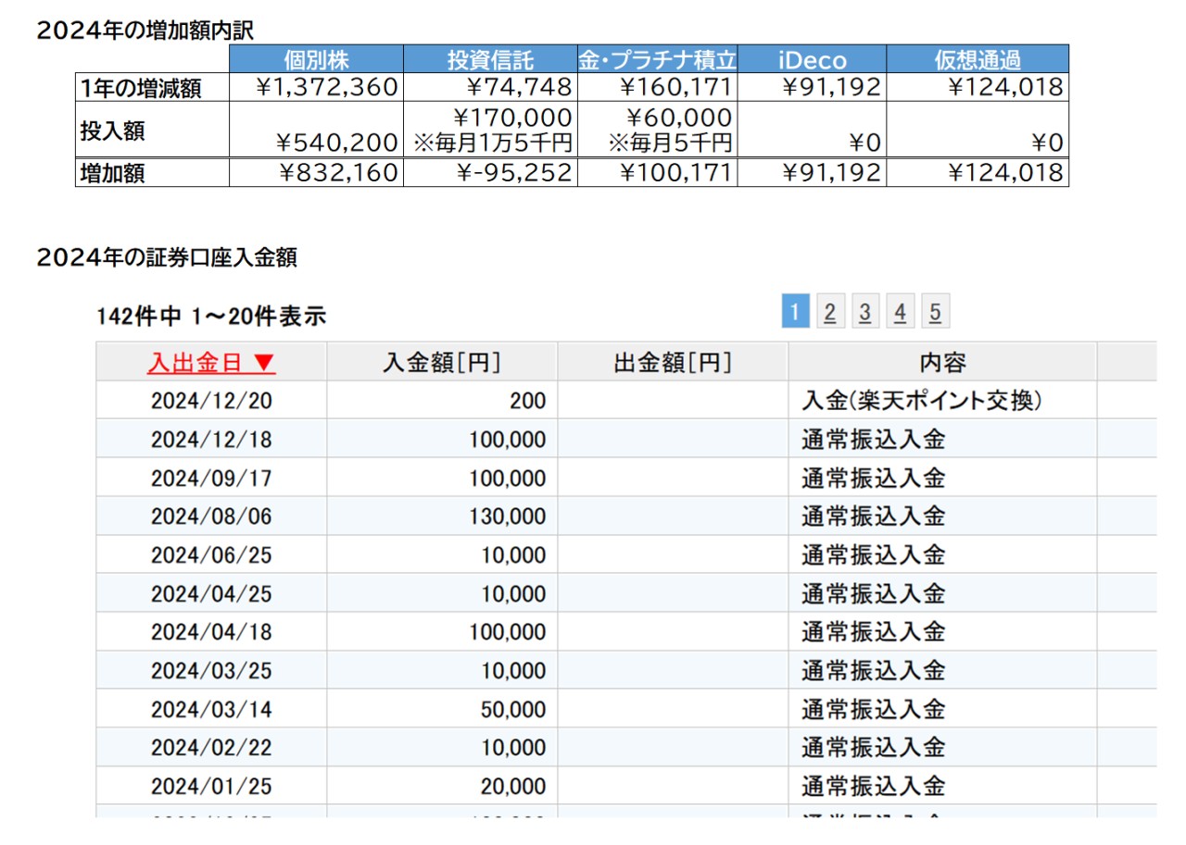Click the 出金額[円] column header
Viewport: 1186px width, 845px height.
pos(673,363)
